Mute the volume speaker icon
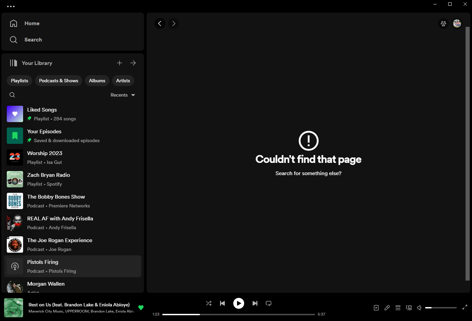 [420, 308]
